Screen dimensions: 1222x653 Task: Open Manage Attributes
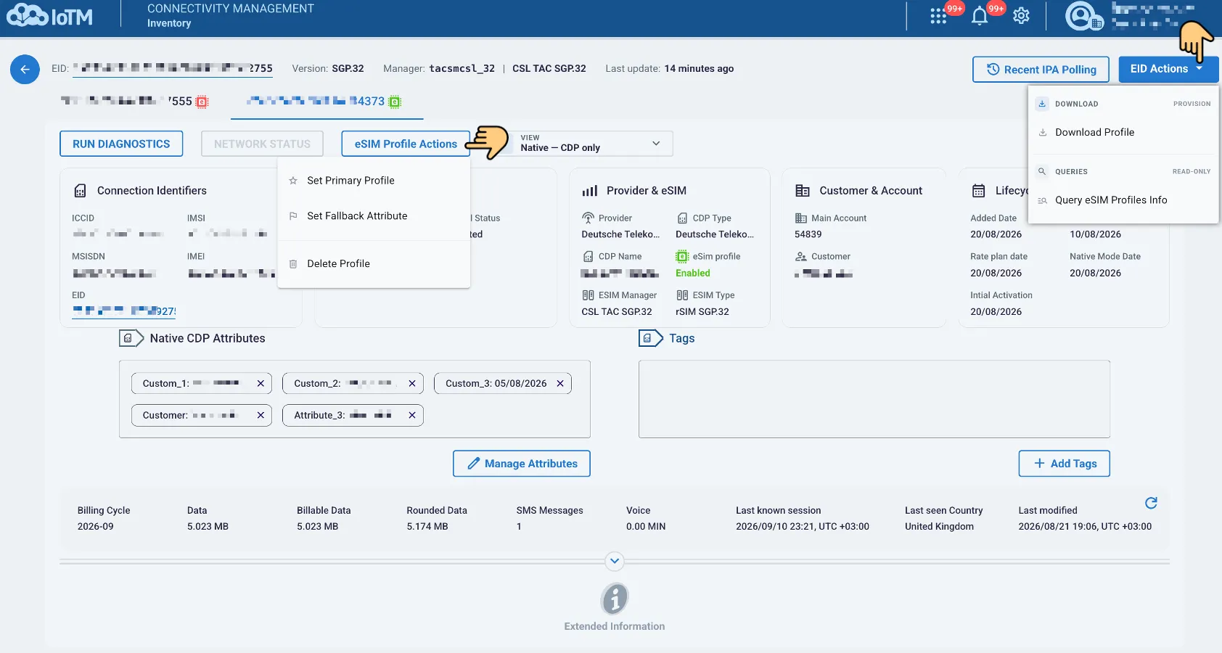click(x=522, y=464)
